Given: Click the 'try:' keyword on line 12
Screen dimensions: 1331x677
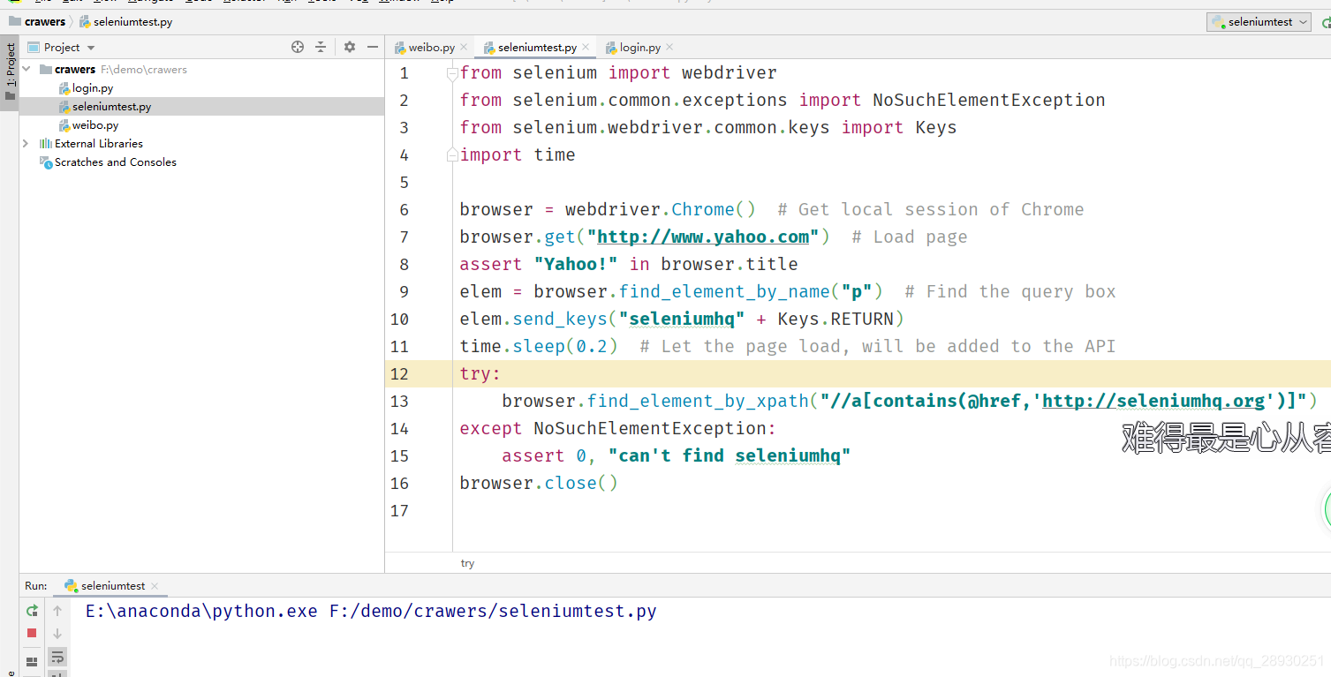Looking at the screenshot, I should click(480, 373).
